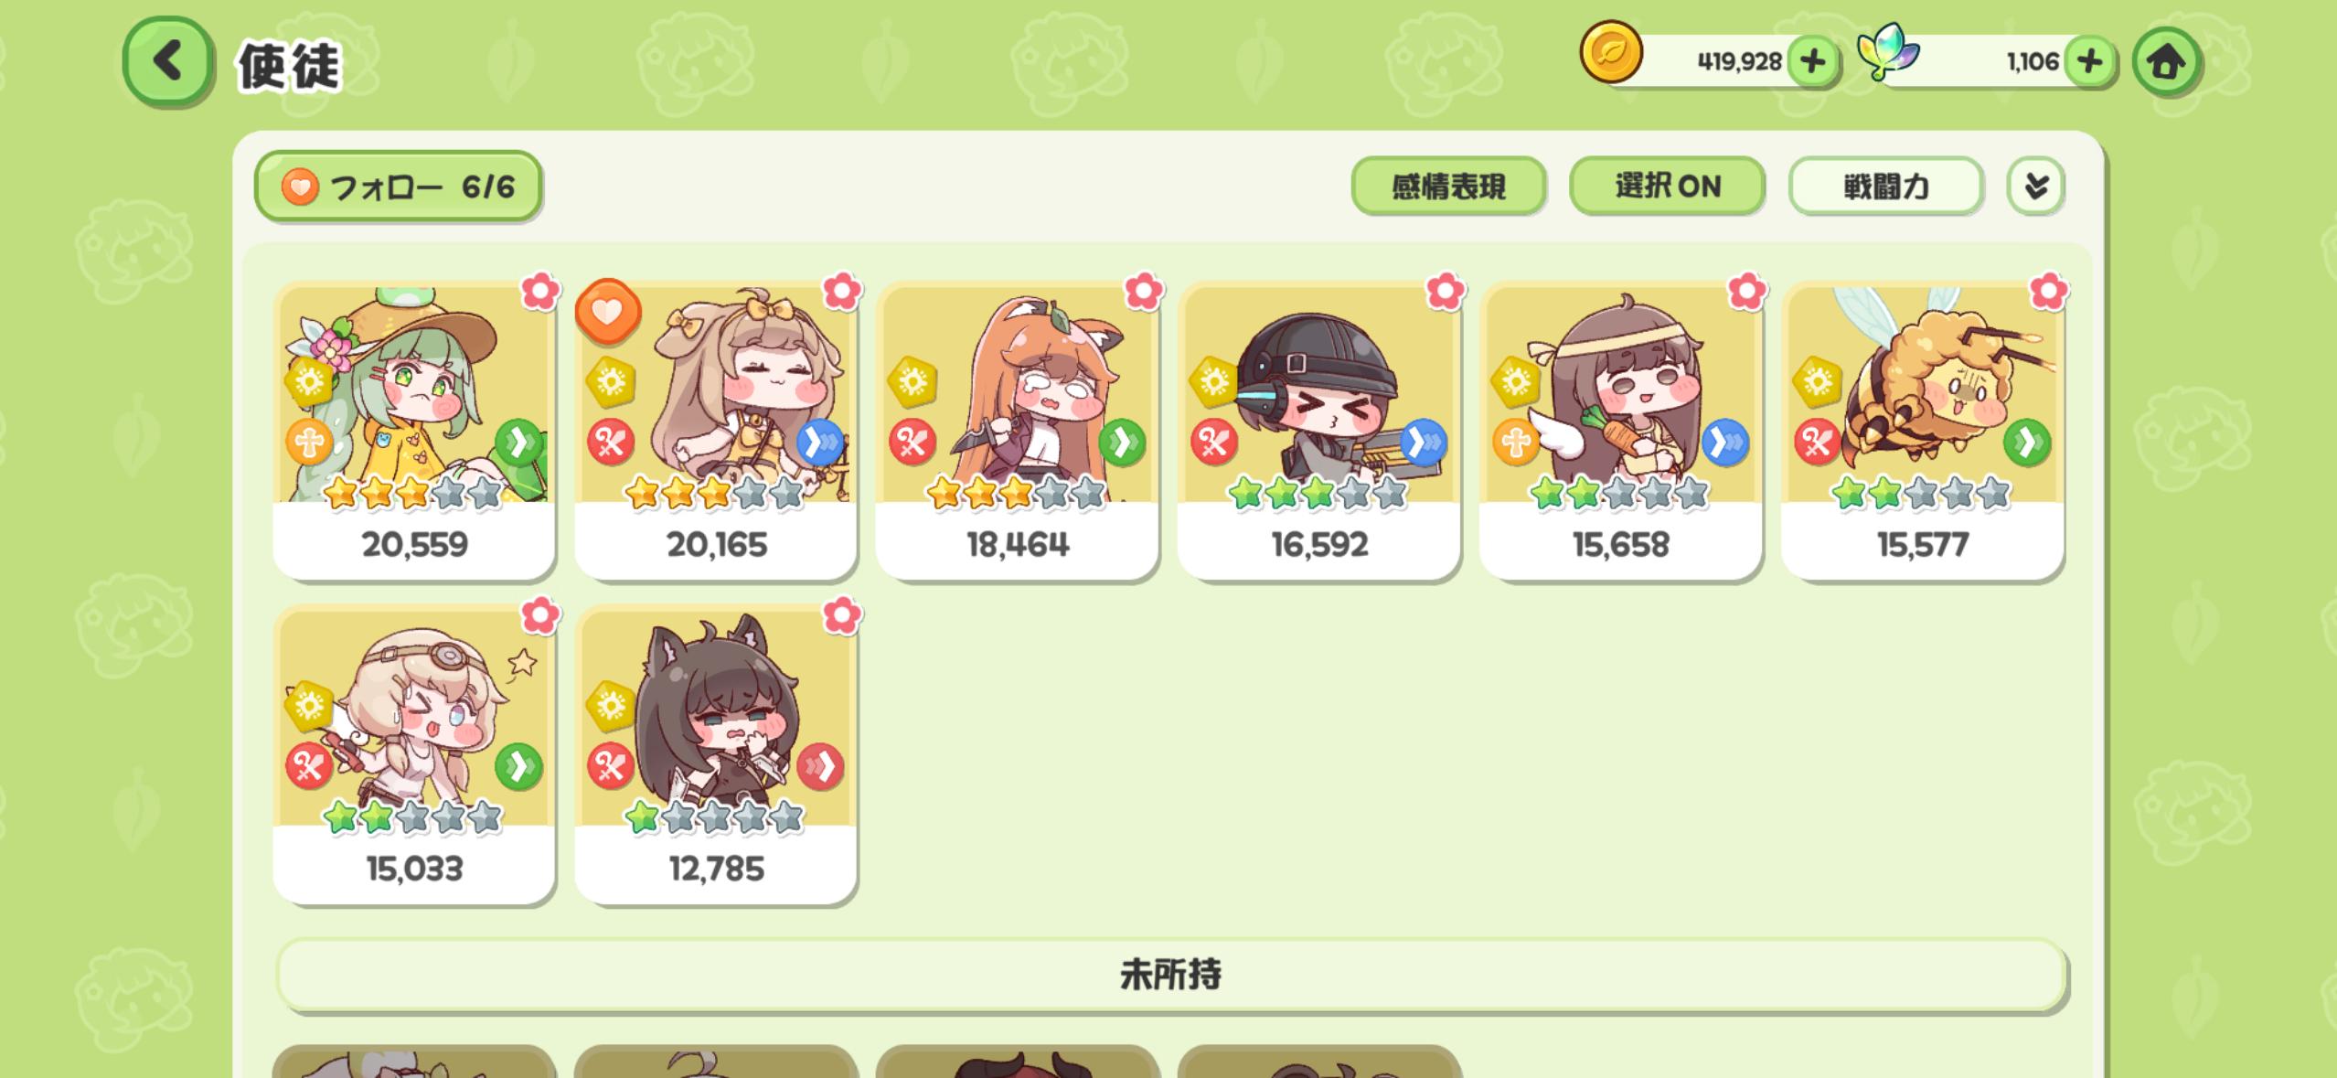This screenshot has height=1078, width=2337.
Task: Tap the gold coin currency icon
Action: (1611, 52)
